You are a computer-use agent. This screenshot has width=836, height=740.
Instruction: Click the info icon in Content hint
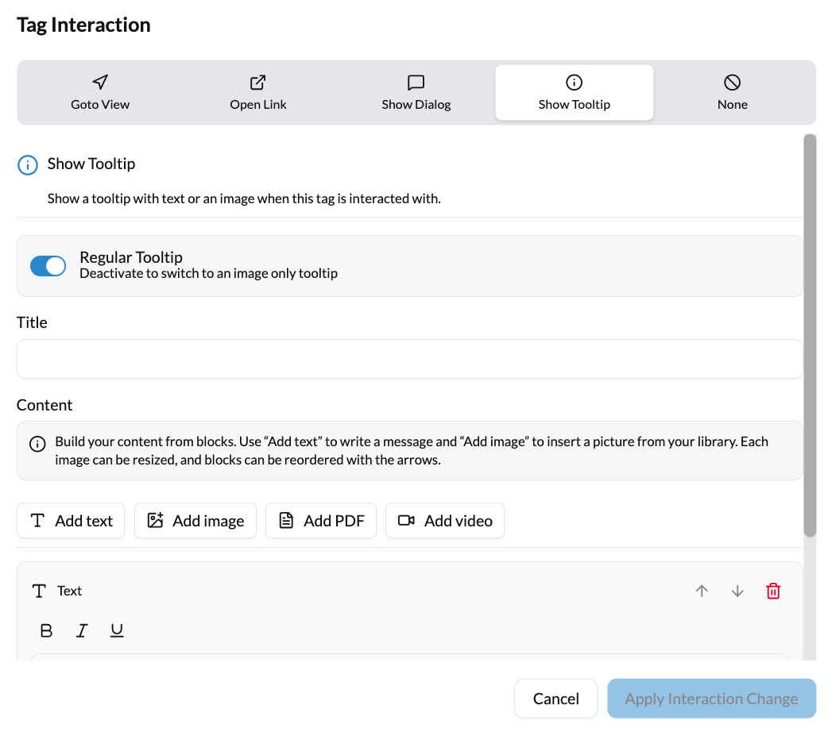click(x=37, y=443)
